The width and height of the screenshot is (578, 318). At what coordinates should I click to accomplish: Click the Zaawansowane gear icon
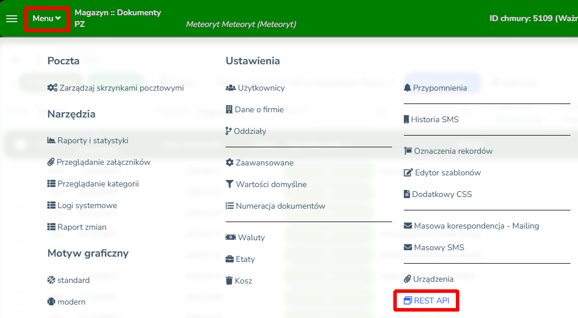point(230,163)
